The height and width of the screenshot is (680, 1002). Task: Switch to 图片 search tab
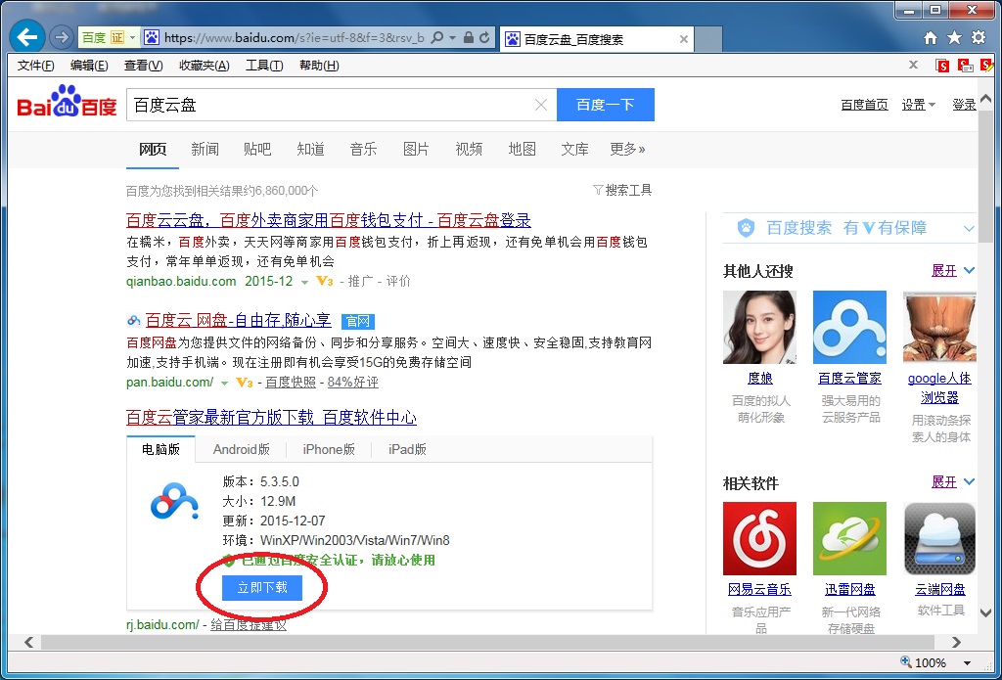click(x=416, y=149)
